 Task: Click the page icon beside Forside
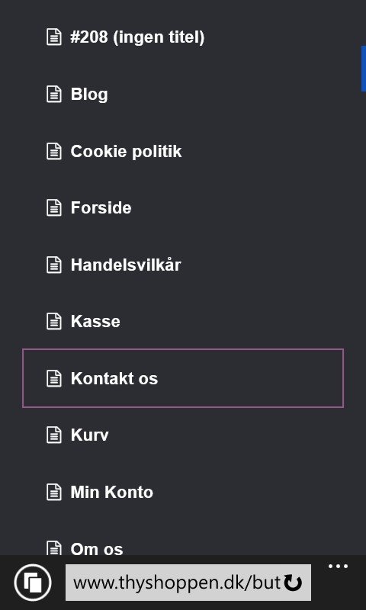(x=54, y=207)
